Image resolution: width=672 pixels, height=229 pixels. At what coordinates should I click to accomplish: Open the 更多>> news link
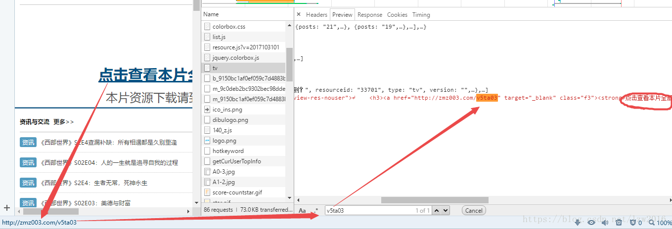pos(64,121)
